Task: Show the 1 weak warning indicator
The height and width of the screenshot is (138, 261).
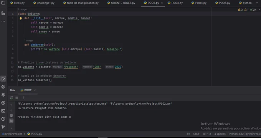Action: 246,10
